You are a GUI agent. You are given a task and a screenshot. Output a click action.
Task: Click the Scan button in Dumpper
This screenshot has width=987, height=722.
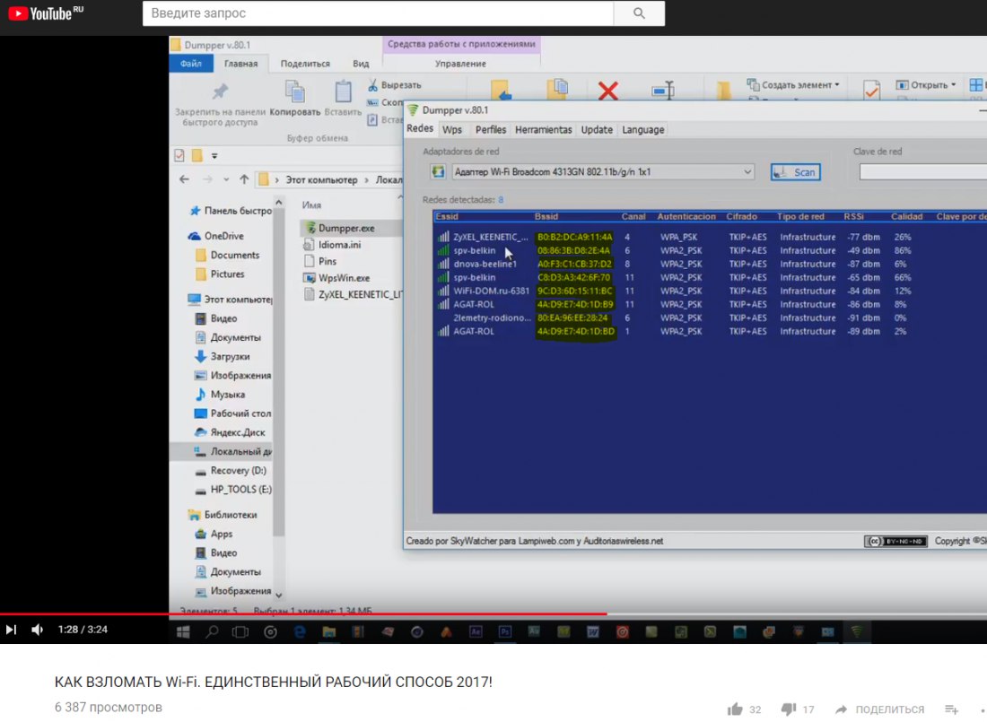pyautogui.click(x=796, y=172)
